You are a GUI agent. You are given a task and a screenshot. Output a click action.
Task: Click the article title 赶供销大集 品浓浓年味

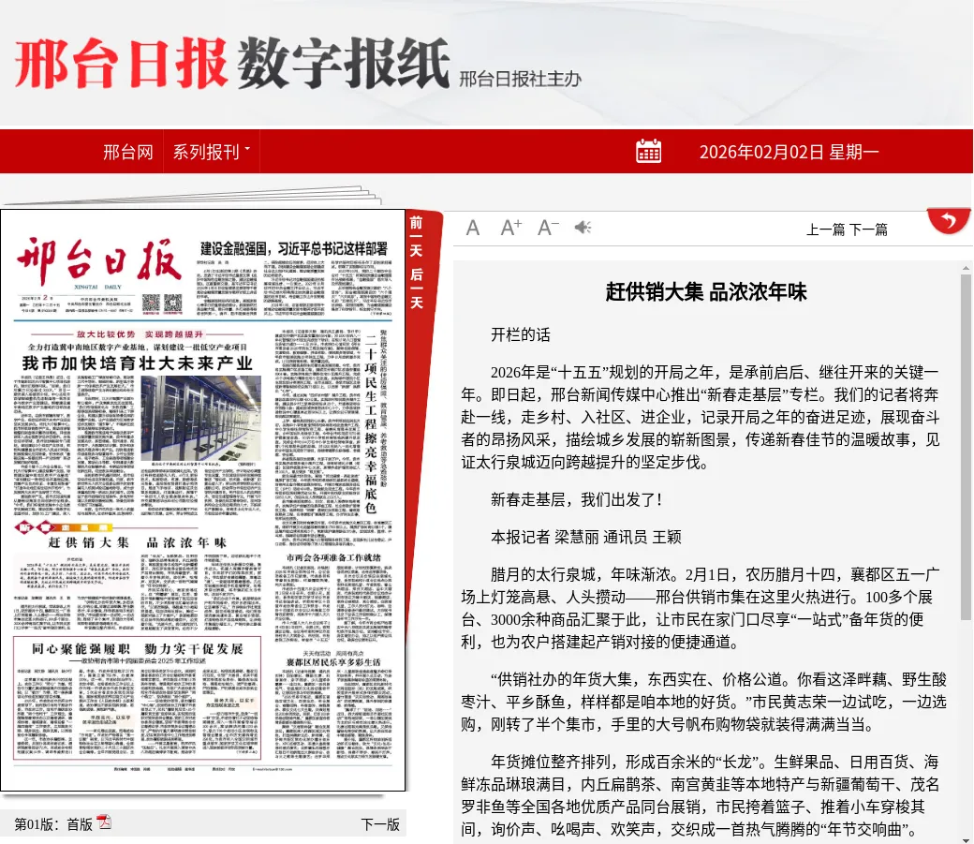[706, 291]
